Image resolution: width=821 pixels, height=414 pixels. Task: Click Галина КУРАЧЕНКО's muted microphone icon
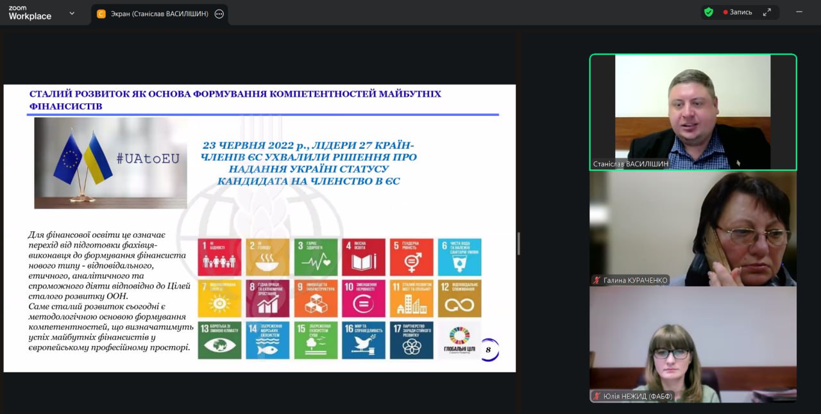(597, 280)
